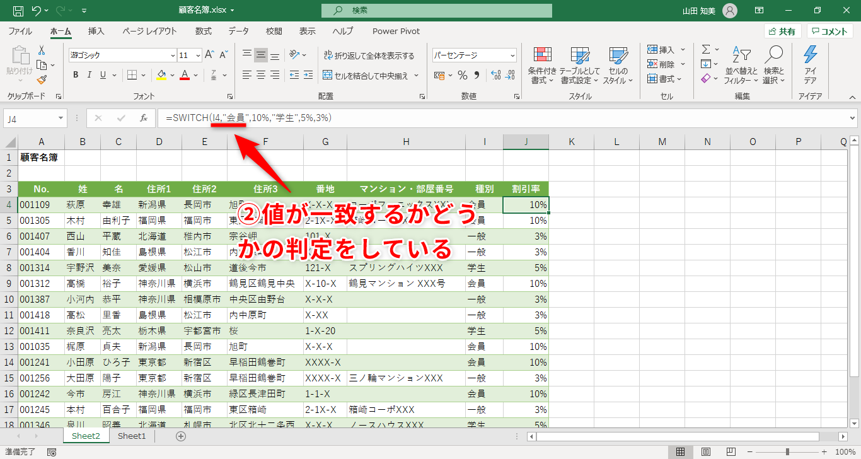861x459 pixels.
Task: Decrease the cell indent
Action: point(294,75)
